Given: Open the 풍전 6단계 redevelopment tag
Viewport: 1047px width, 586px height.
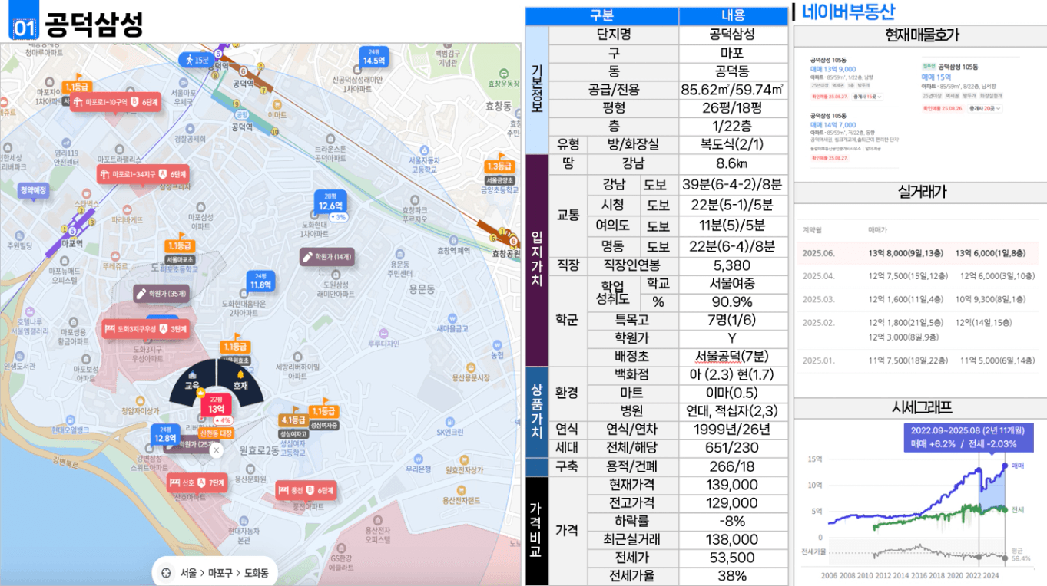Looking at the screenshot, I should coord(306,489).
